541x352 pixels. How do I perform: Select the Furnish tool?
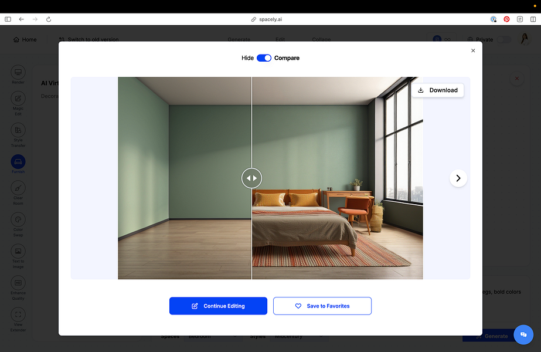[x=18, y=164]
